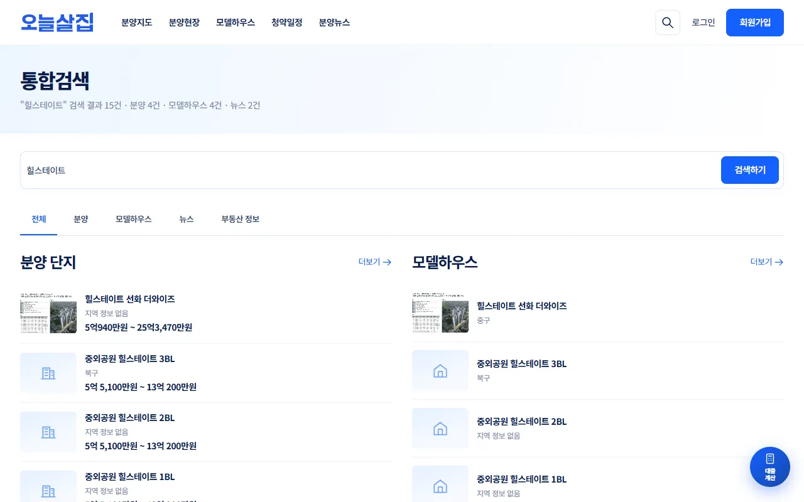804x502 pixels.
Task: Open 분양현장 navigation item
Action: 184,23
